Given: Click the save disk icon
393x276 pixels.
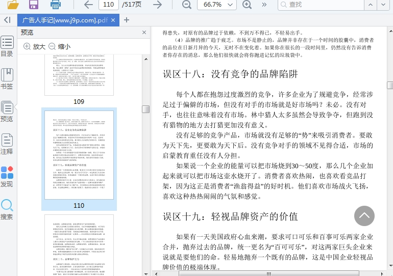Looking at the screenshot, I should point(34,5).
